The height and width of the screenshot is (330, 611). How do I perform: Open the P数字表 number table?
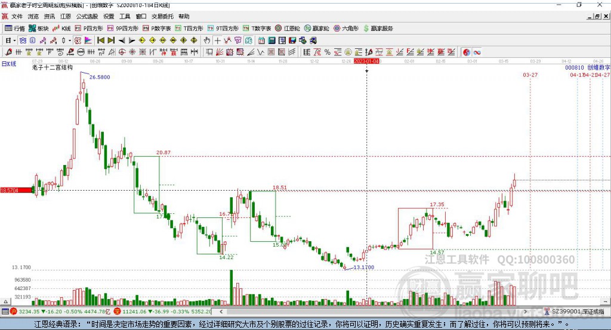157,29
